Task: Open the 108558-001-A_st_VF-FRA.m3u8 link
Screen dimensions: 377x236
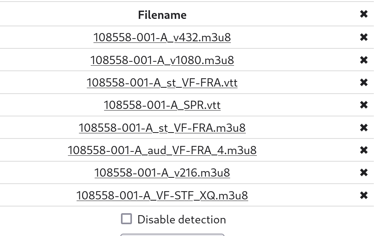Action: click(x=162, y=128)
